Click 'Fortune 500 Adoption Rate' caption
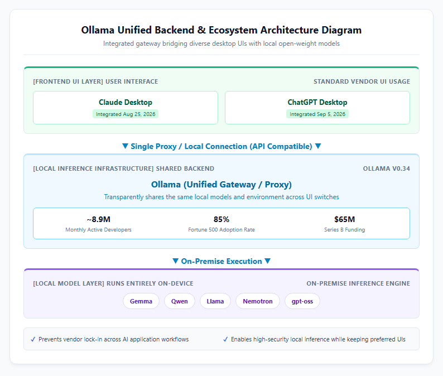The height and width of the screenshot is (376, 443). click(222, 230)
